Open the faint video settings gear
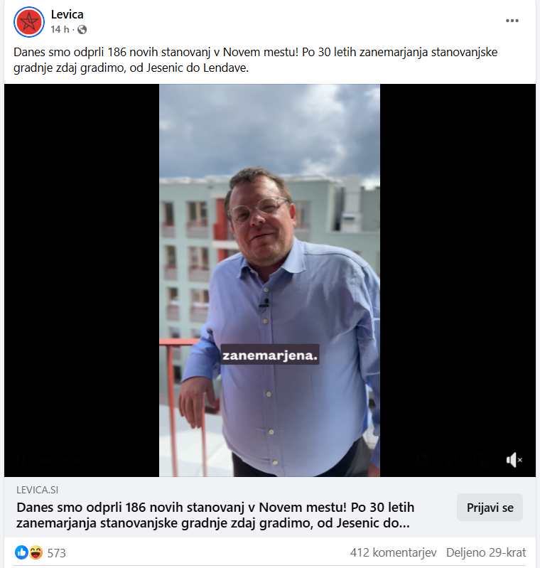 click(422, 460)
